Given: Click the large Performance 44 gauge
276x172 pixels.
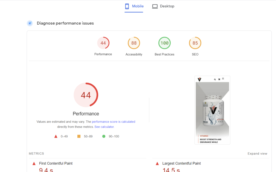Looking at the screenshot, I should 86,95.
